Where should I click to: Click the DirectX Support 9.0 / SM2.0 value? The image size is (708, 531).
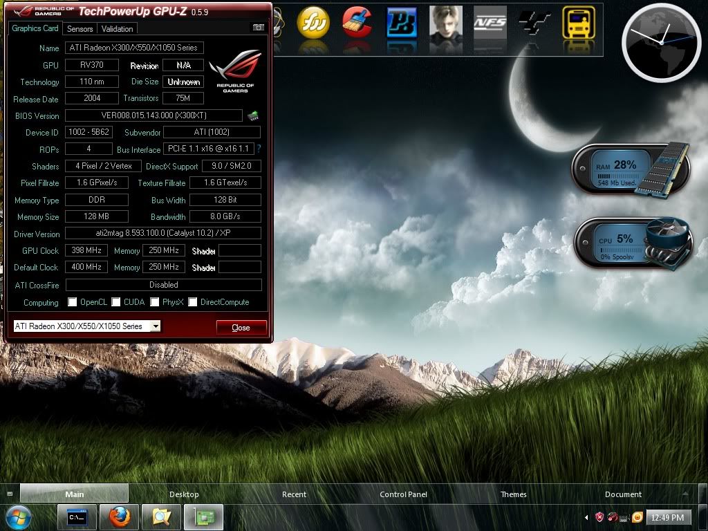point(231,166)
